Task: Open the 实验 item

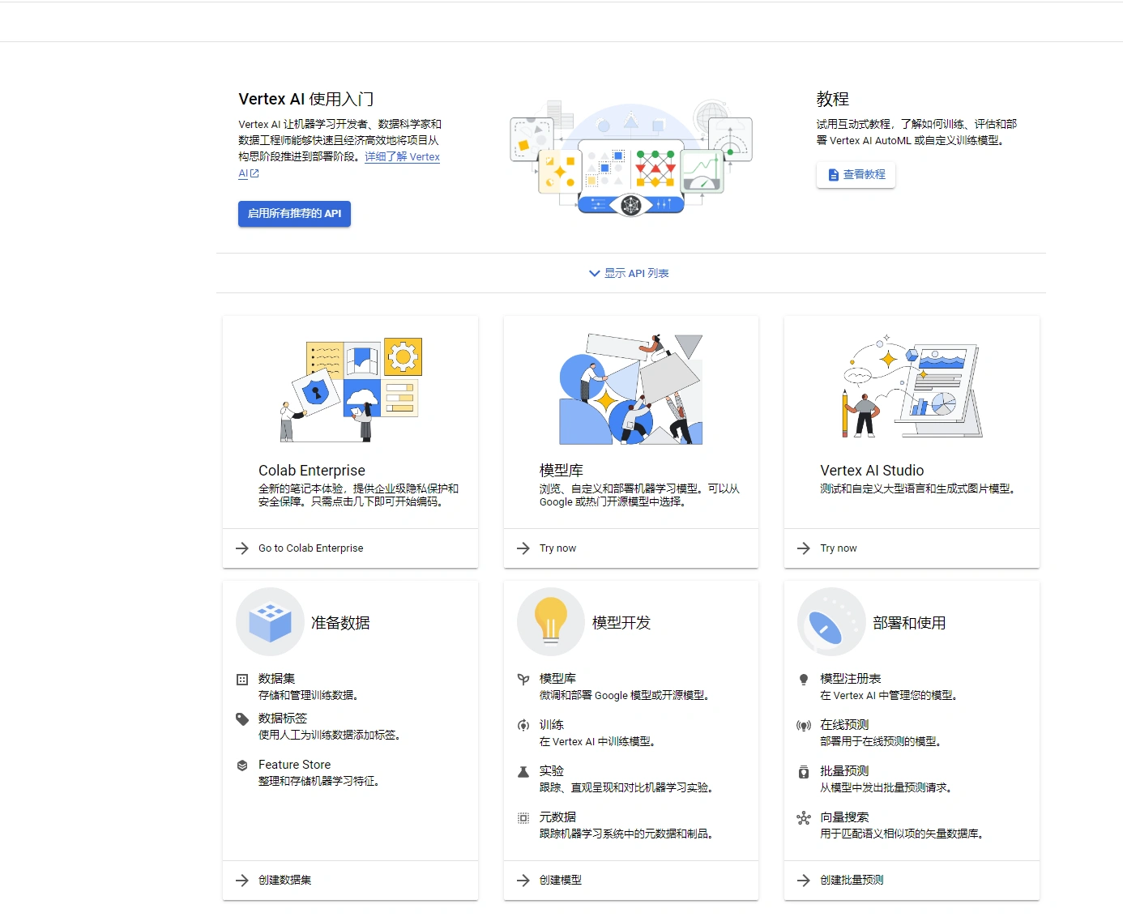Action: (552, 771)
